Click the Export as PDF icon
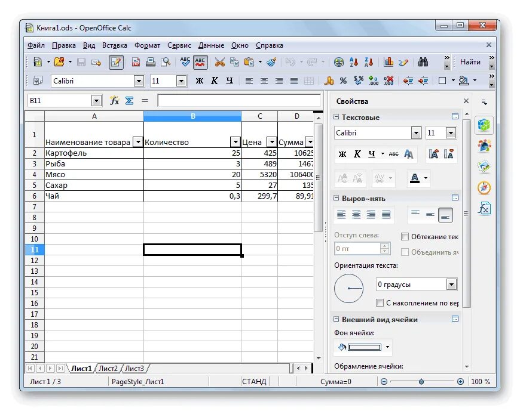This screenshot has height=411, width=520. pyautogui.click(x=136, y=62)
